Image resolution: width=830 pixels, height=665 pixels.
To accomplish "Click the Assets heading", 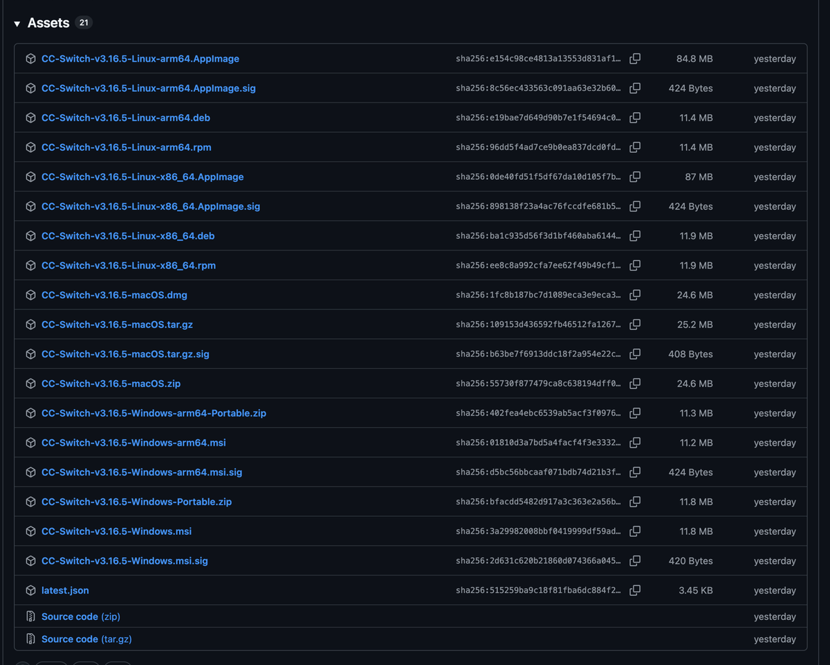I will (x=48, y=23).
